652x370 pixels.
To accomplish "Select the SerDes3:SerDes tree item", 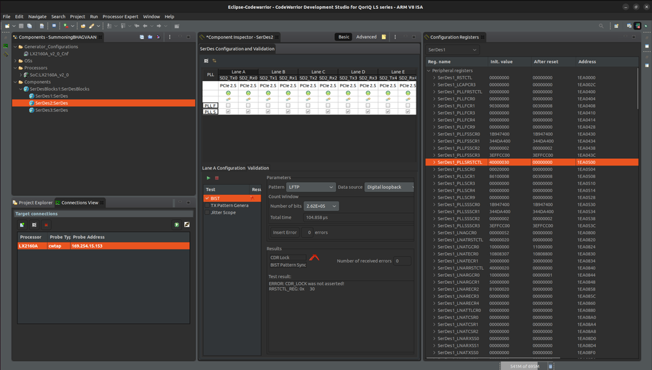I will 52,110.
